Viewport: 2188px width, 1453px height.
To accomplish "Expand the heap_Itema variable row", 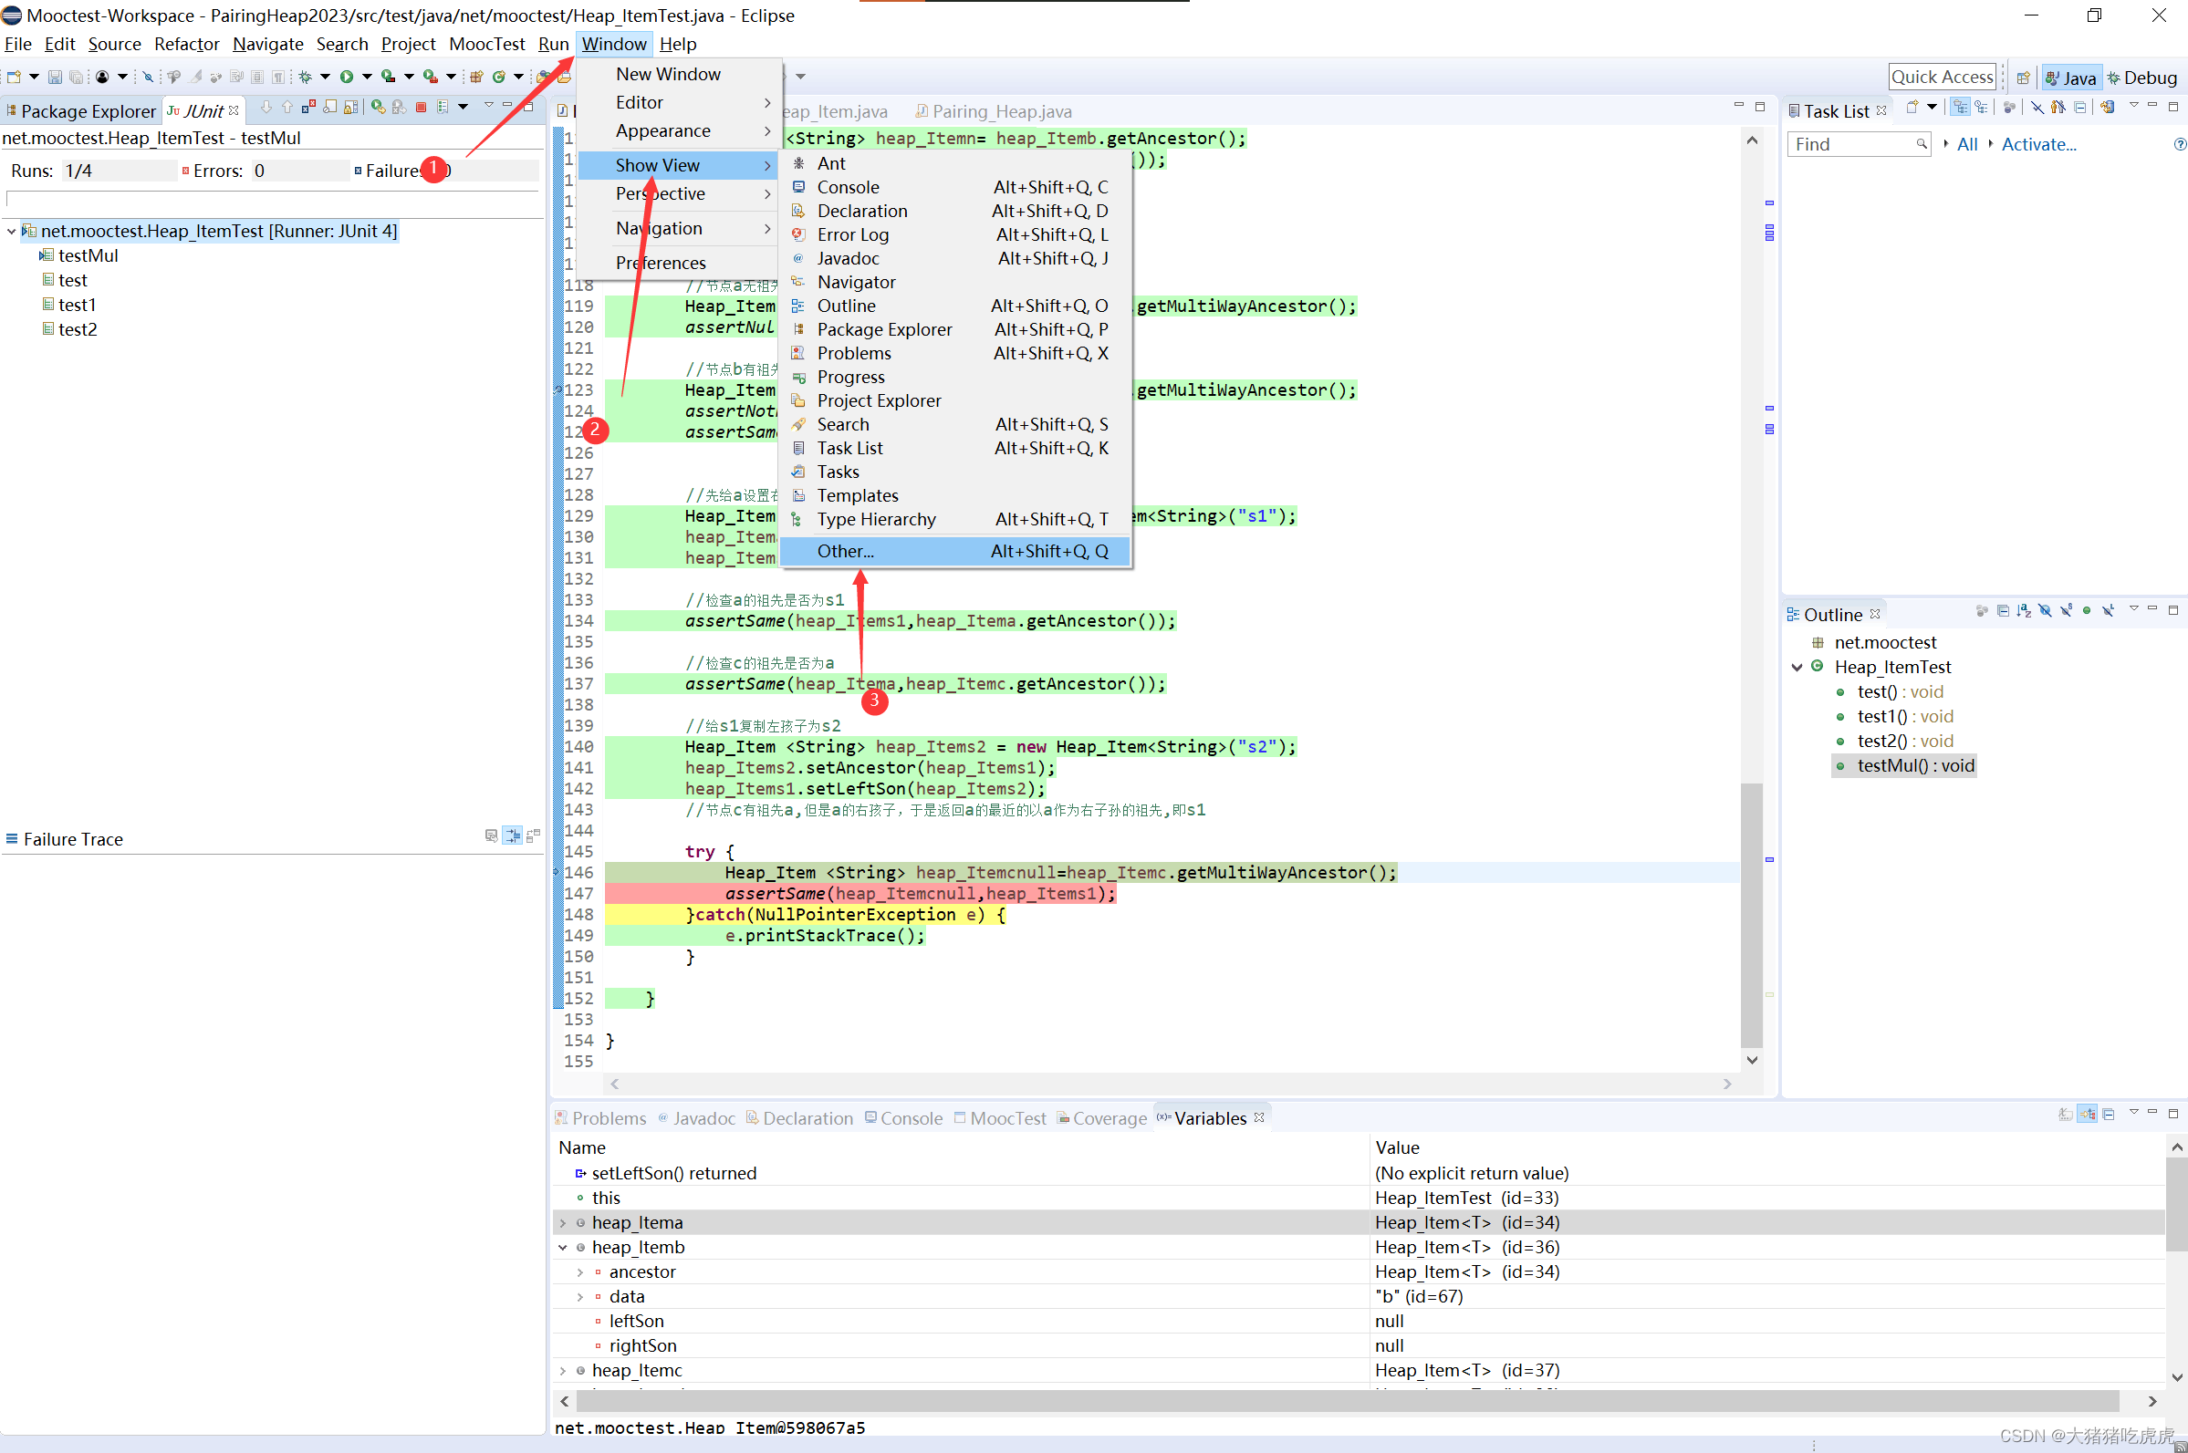I will pyautogui.click(x=563, y=1223).
